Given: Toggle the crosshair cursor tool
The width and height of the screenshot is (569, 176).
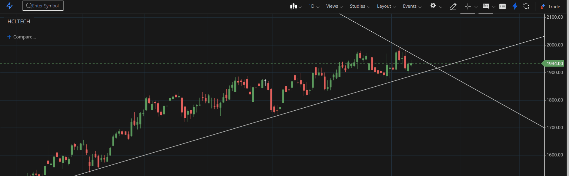Looking at the screenshot, I should click(468, 6).
